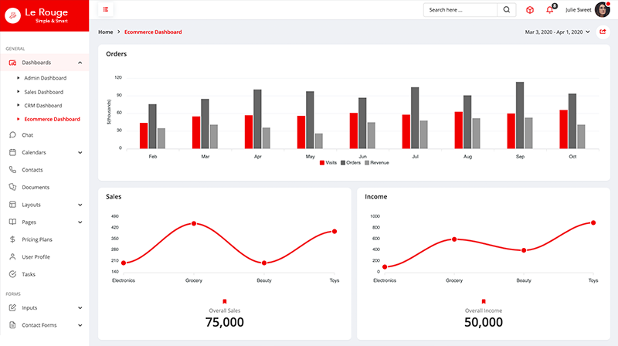Open Chat from the sidebar
618x346 pixels.
[27, 135]
